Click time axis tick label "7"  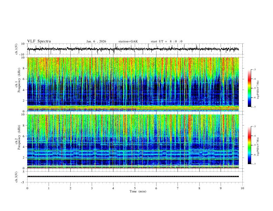point(178,188)
